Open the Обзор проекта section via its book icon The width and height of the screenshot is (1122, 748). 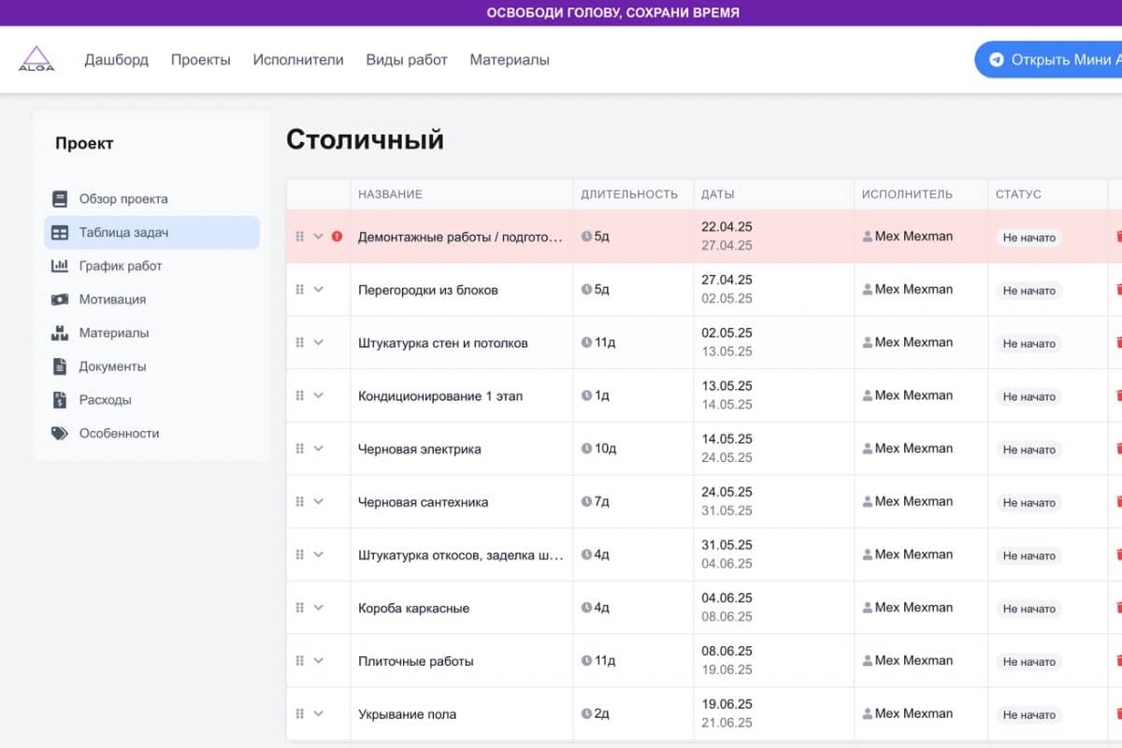point(60,198)
